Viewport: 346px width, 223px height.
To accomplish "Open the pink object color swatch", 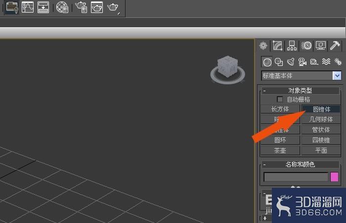I will click(334, 177).
